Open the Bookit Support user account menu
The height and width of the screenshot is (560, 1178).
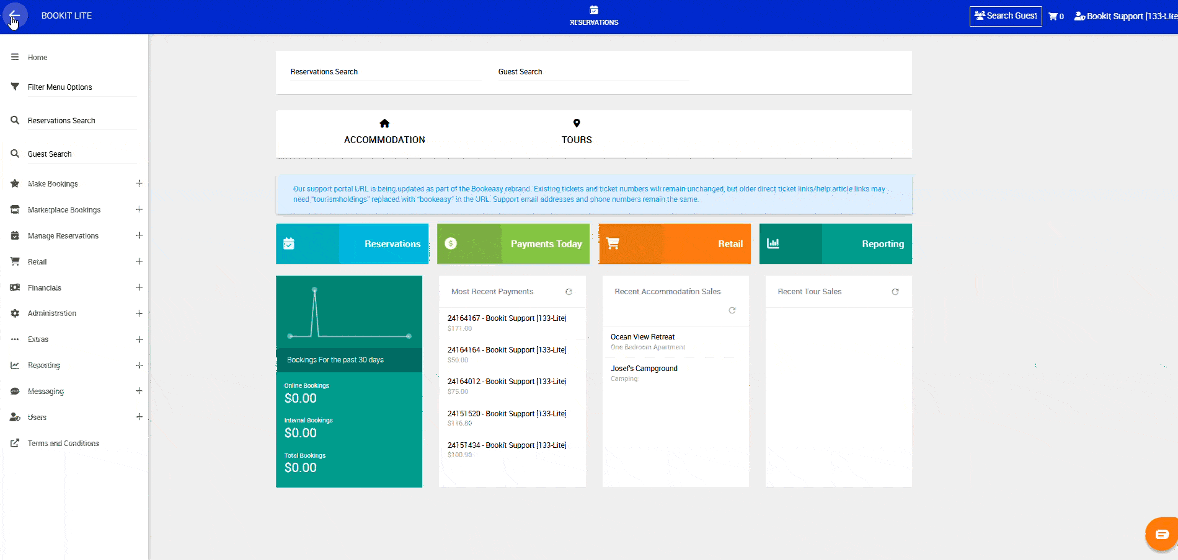[x=1126, y=16]
